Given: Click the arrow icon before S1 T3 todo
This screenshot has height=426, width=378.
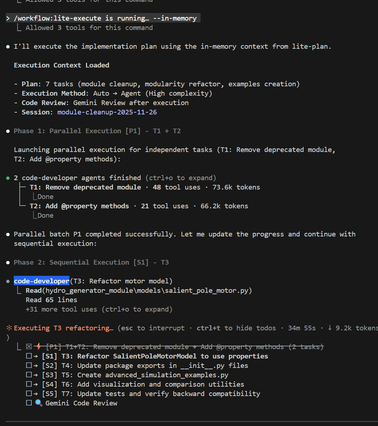Looking at the screenshot, I should click(36, 356).
